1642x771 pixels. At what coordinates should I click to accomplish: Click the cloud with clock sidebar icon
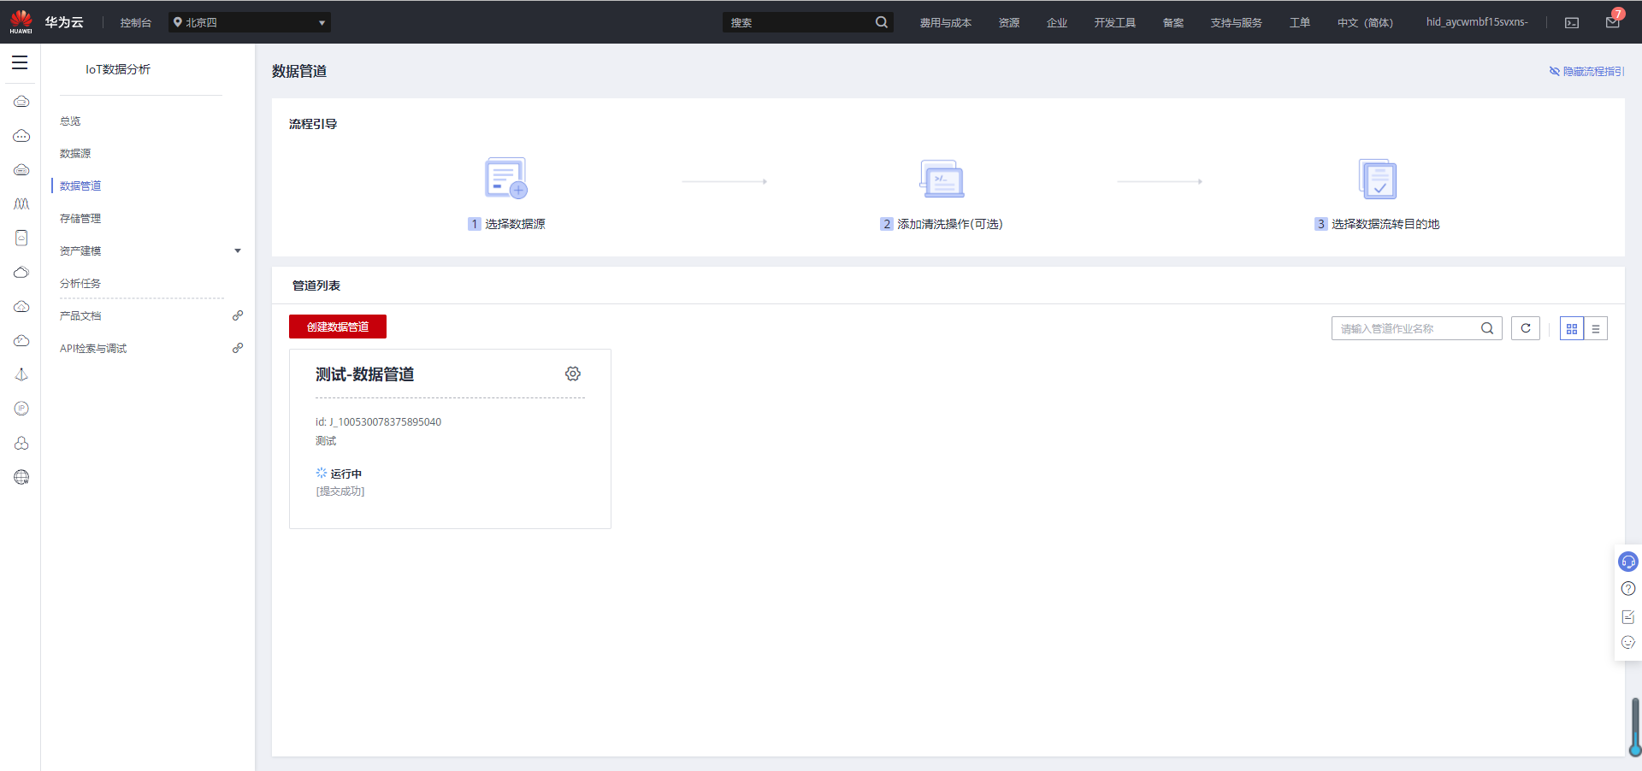pos(21,340)
